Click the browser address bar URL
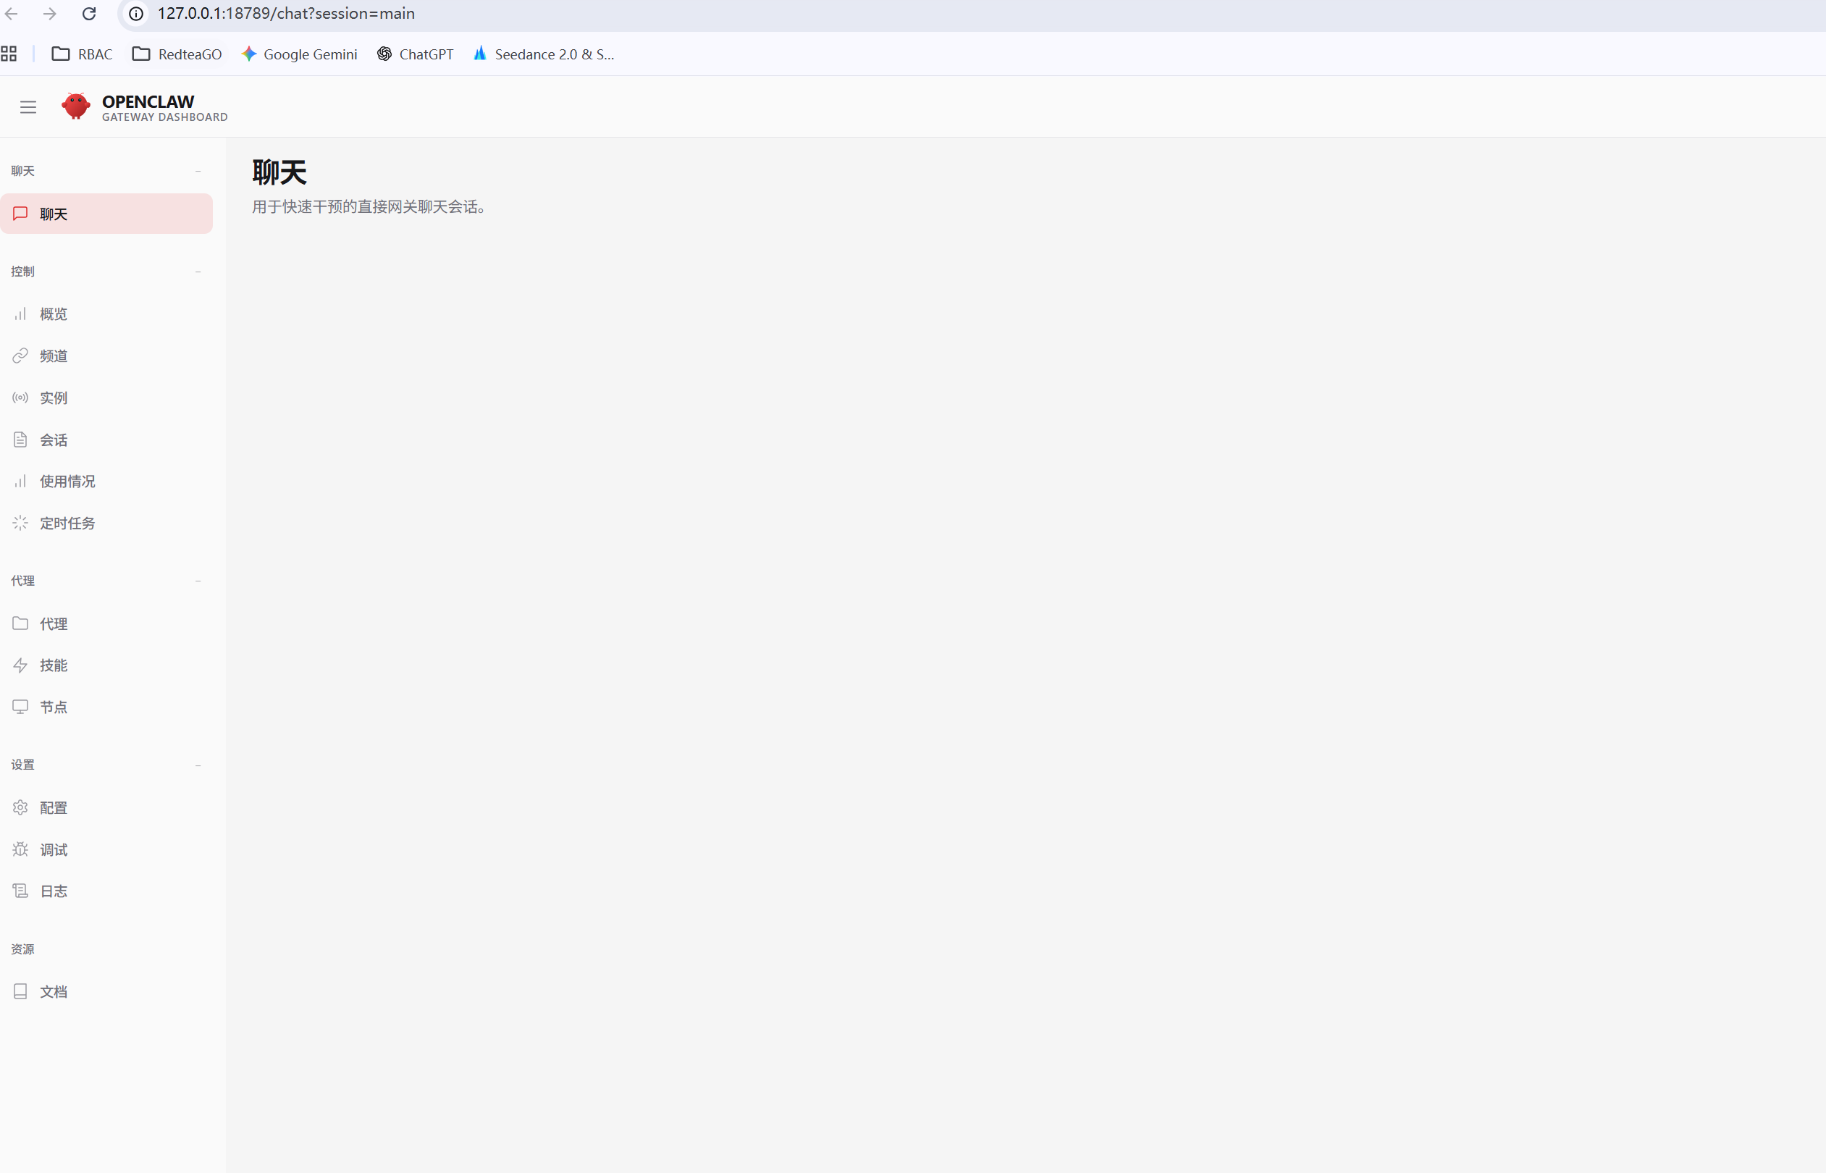Screen dimensions: 1826x1173 tap(286, 14)
